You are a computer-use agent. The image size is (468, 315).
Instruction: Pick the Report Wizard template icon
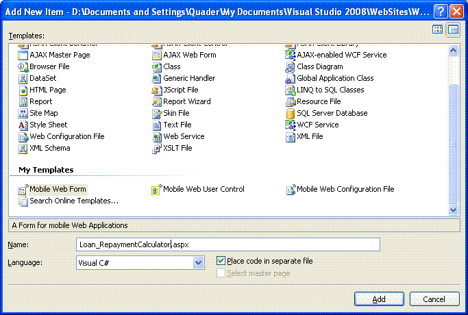156,102
